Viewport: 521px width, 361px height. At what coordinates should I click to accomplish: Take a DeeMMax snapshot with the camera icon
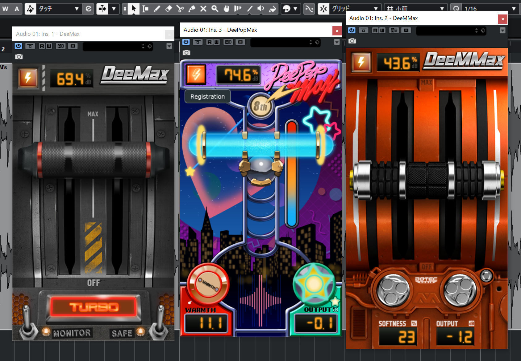point(352,41)
